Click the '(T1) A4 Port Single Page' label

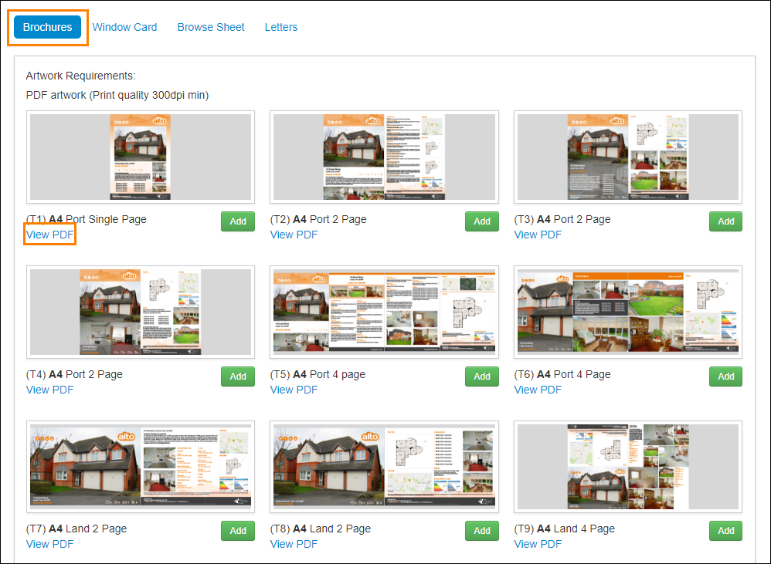(86, 219)
